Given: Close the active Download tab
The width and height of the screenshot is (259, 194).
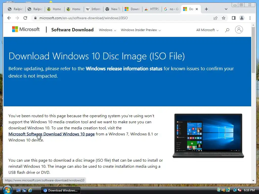Looking at the screenshot, I should [x=197, y=9].
